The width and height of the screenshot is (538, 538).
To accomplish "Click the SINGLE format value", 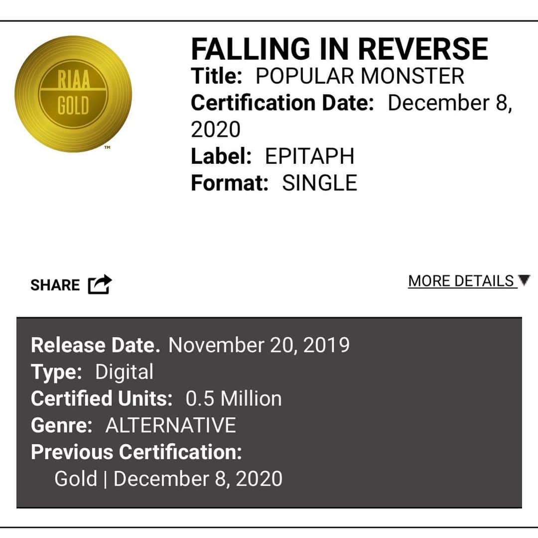I will tap(319, 183).
